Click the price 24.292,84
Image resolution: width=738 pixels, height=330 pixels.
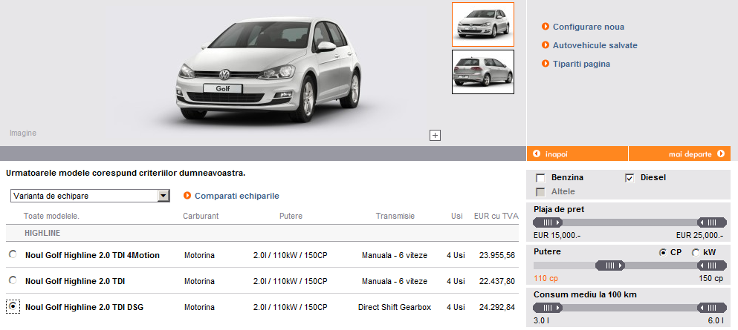(x=497, y=308)
